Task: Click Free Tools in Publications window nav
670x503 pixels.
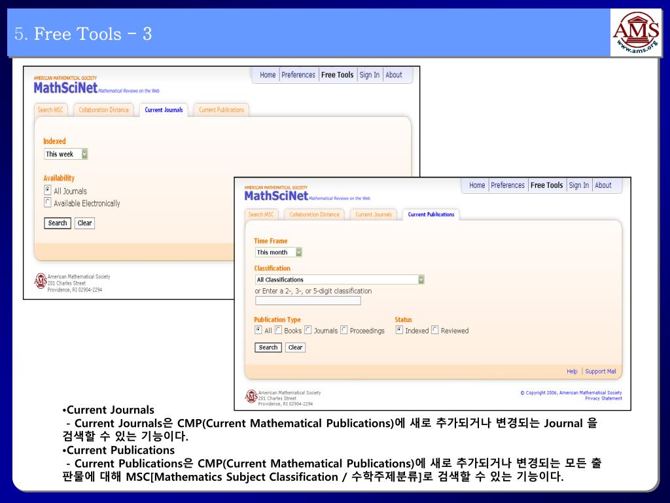Action: [x=547, y=185]
